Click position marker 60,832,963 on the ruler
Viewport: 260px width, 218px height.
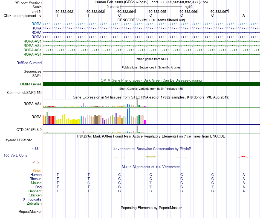(96, 11)
